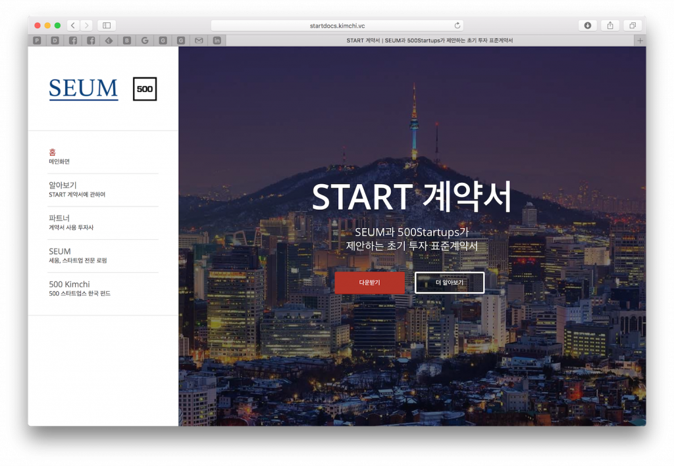
Task: Show the all-tabs overview
Action: (x=633, y=26)
